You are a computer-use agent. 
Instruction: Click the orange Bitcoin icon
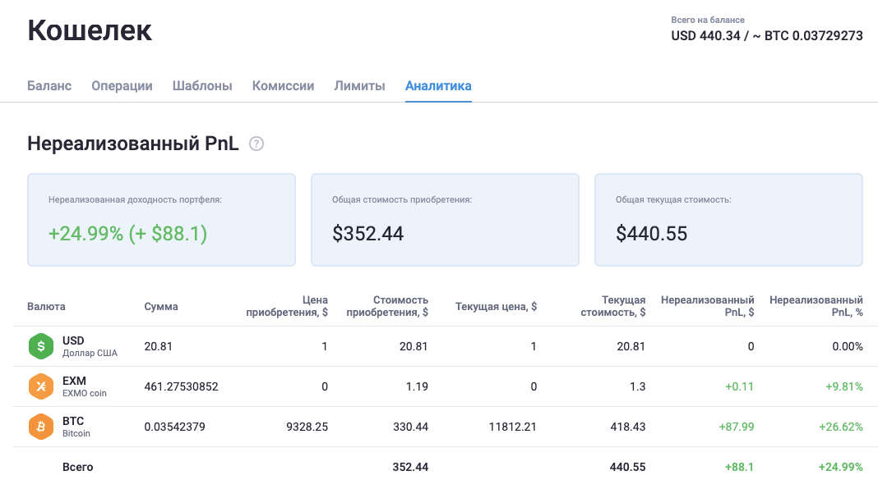click(40, 427)
